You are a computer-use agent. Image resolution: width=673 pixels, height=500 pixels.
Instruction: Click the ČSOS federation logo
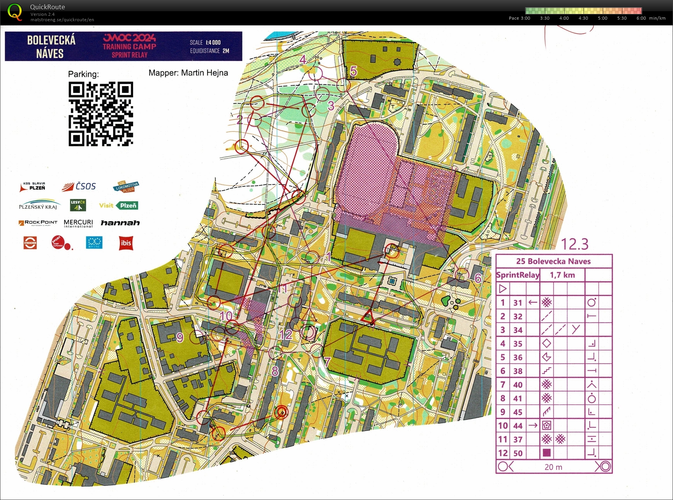pyautogui.click(x=79, y=186)
